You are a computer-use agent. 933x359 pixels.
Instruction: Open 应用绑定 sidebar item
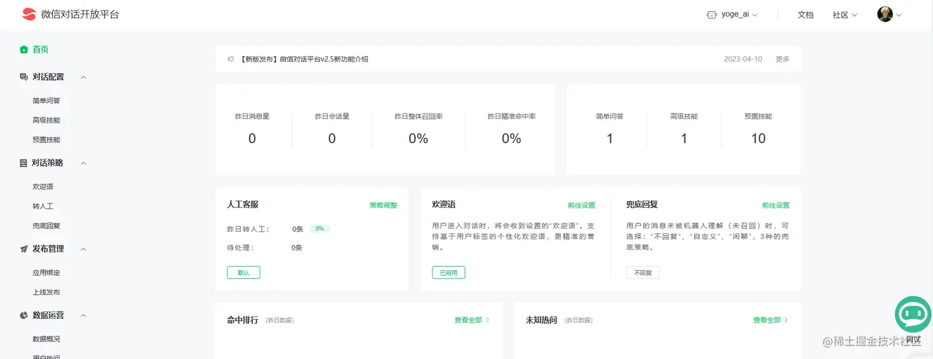(x=46, y=273)
